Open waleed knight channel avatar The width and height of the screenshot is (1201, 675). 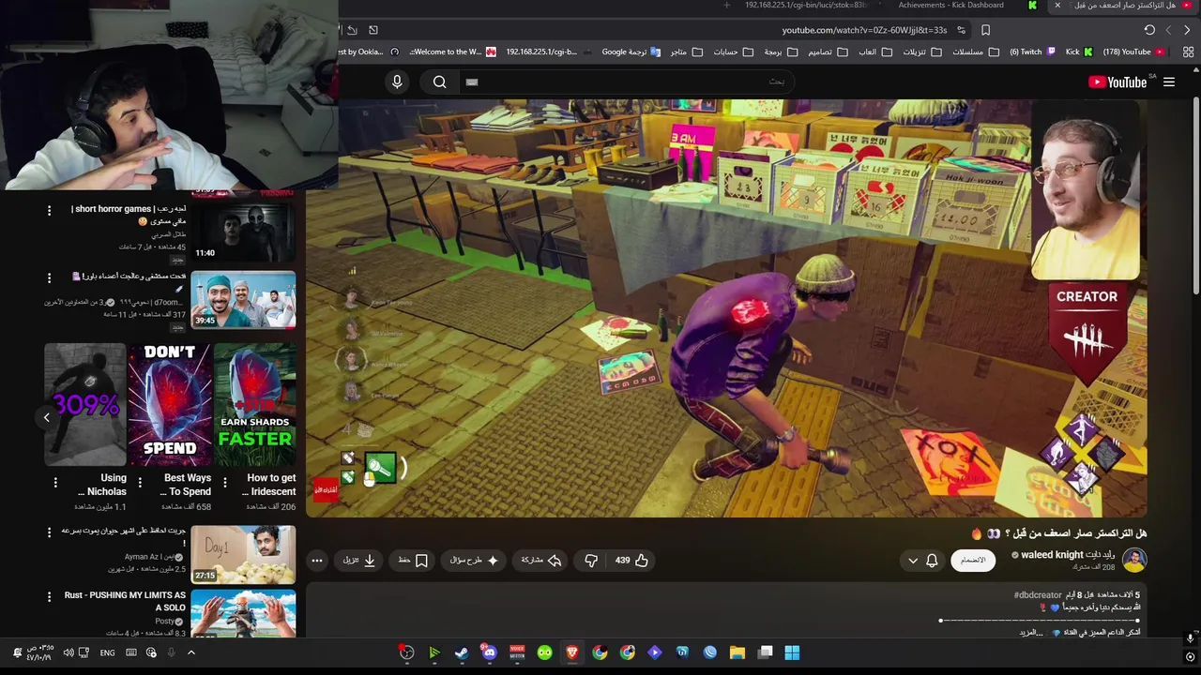(1134, 561)
